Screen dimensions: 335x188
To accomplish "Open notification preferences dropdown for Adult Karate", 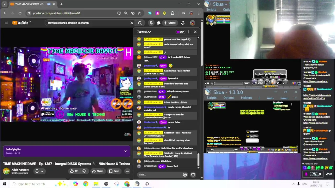I will click(39, 171).
